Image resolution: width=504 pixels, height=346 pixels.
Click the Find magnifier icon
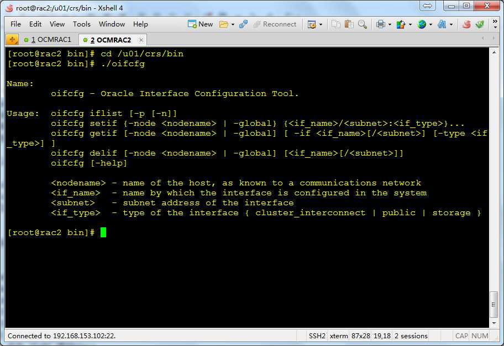click(x=363, y=24)
